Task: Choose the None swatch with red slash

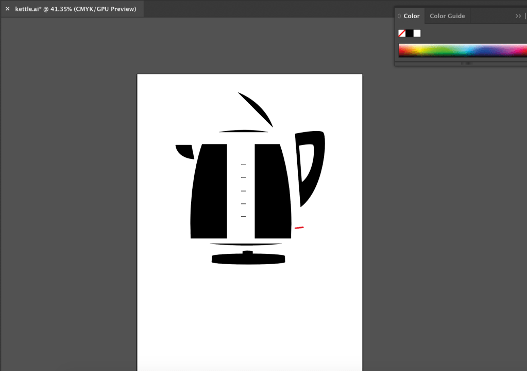Action: [x=402, y=33]
